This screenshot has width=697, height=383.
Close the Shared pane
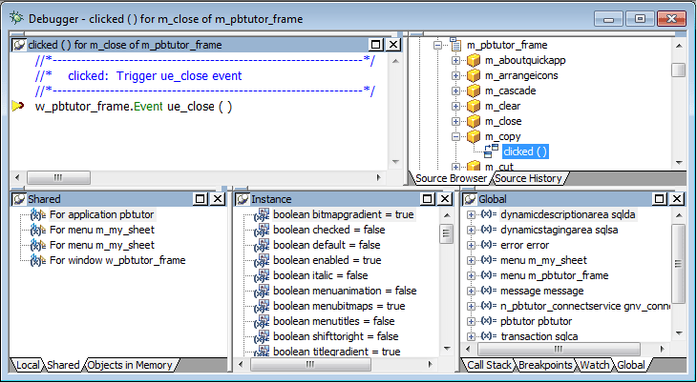(217, 199)
